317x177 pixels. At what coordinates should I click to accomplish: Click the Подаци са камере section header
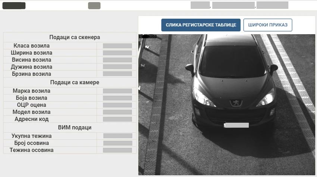[75, 83]
